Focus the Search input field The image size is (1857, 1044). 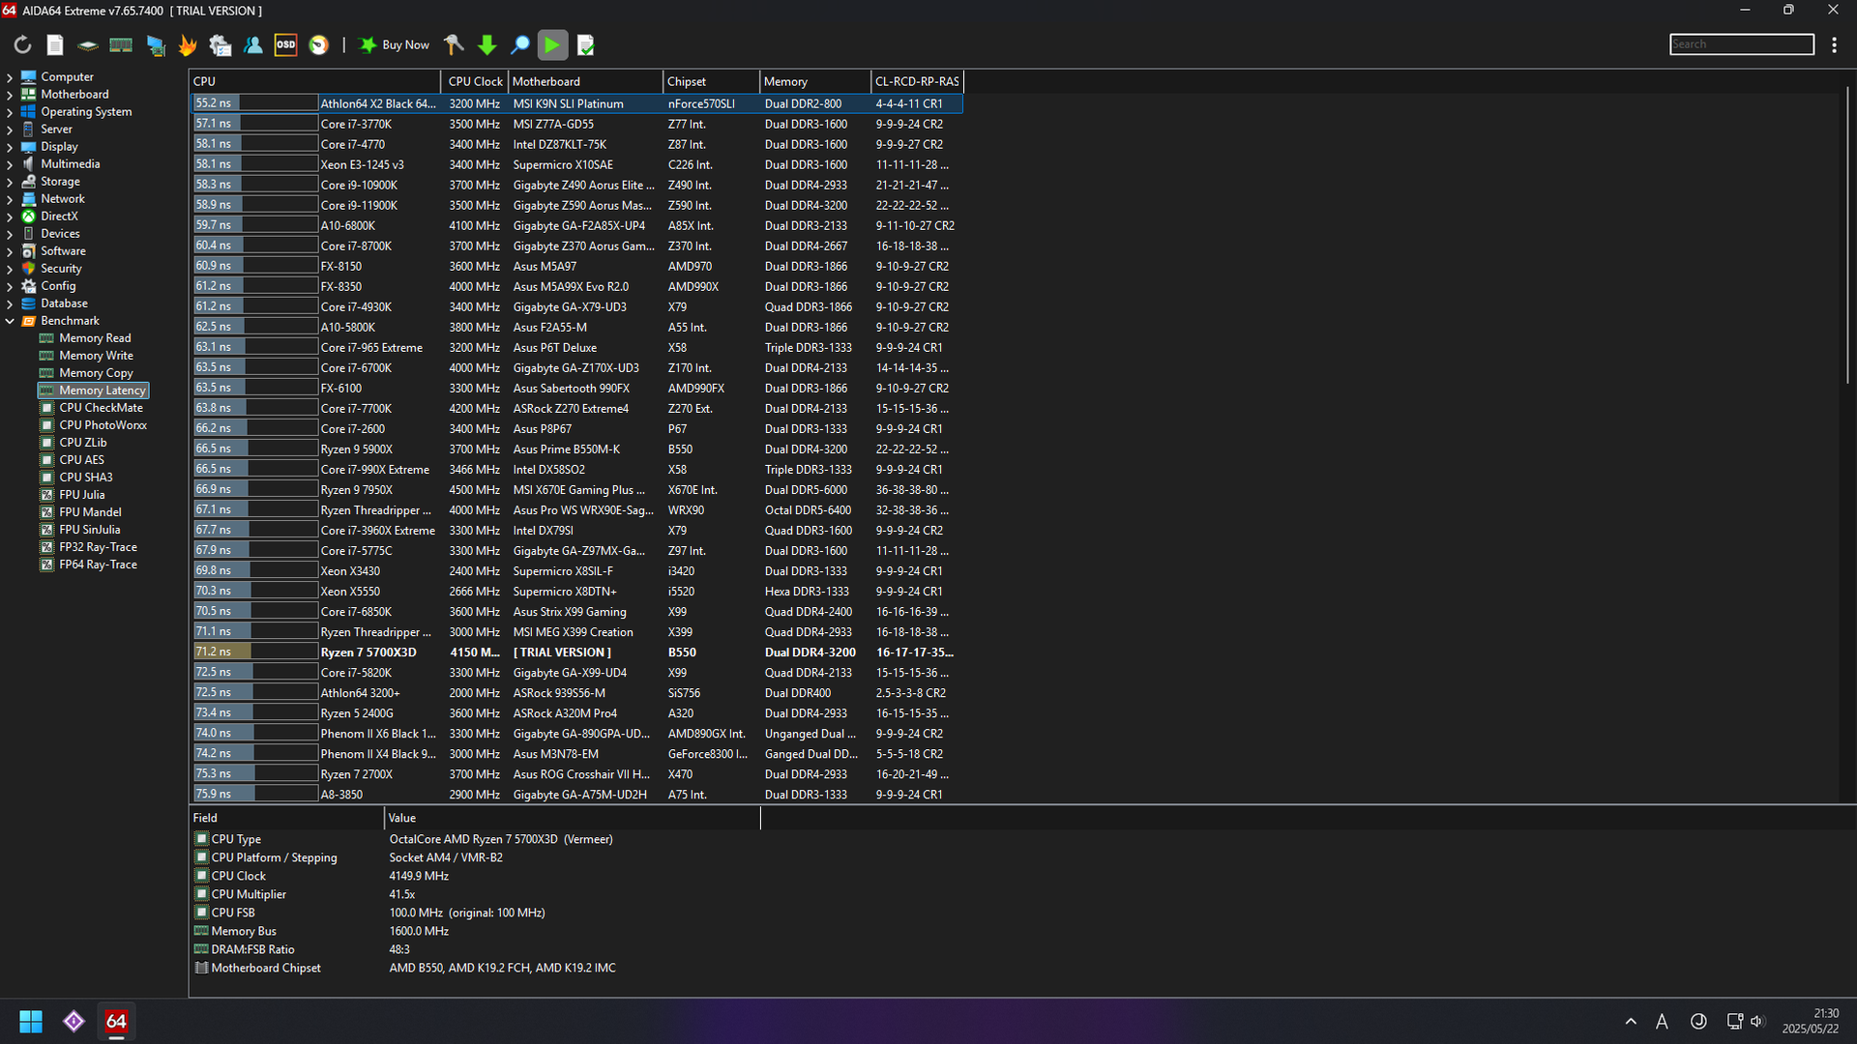[1741, 44]
